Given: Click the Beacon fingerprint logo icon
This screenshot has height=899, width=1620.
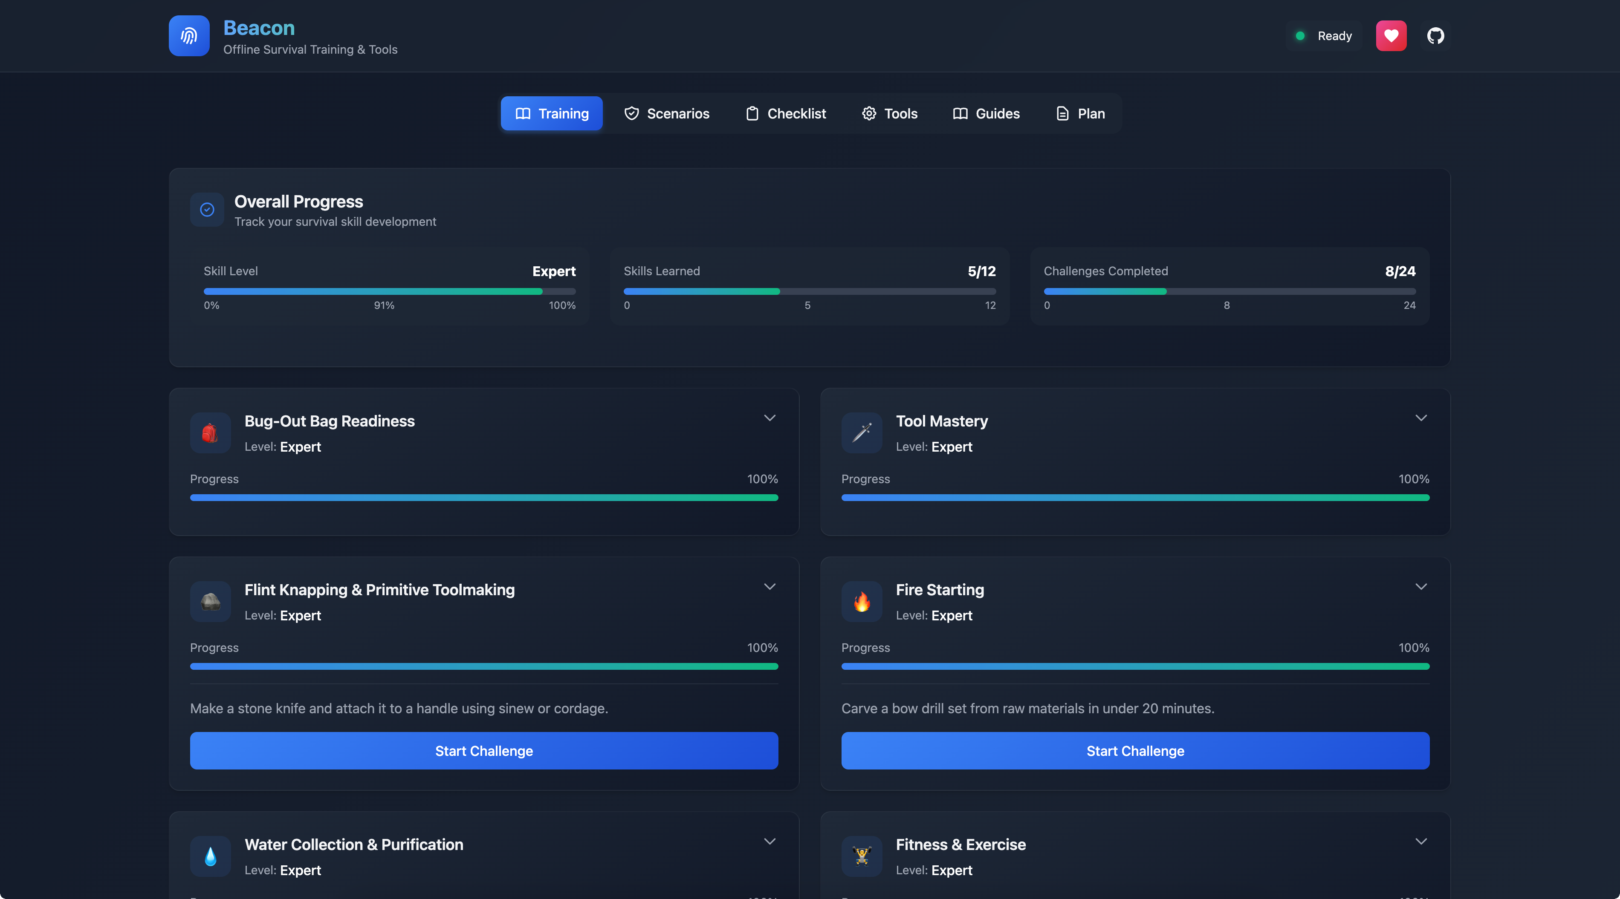Looking at the screenshot, I should coord(189,36).
